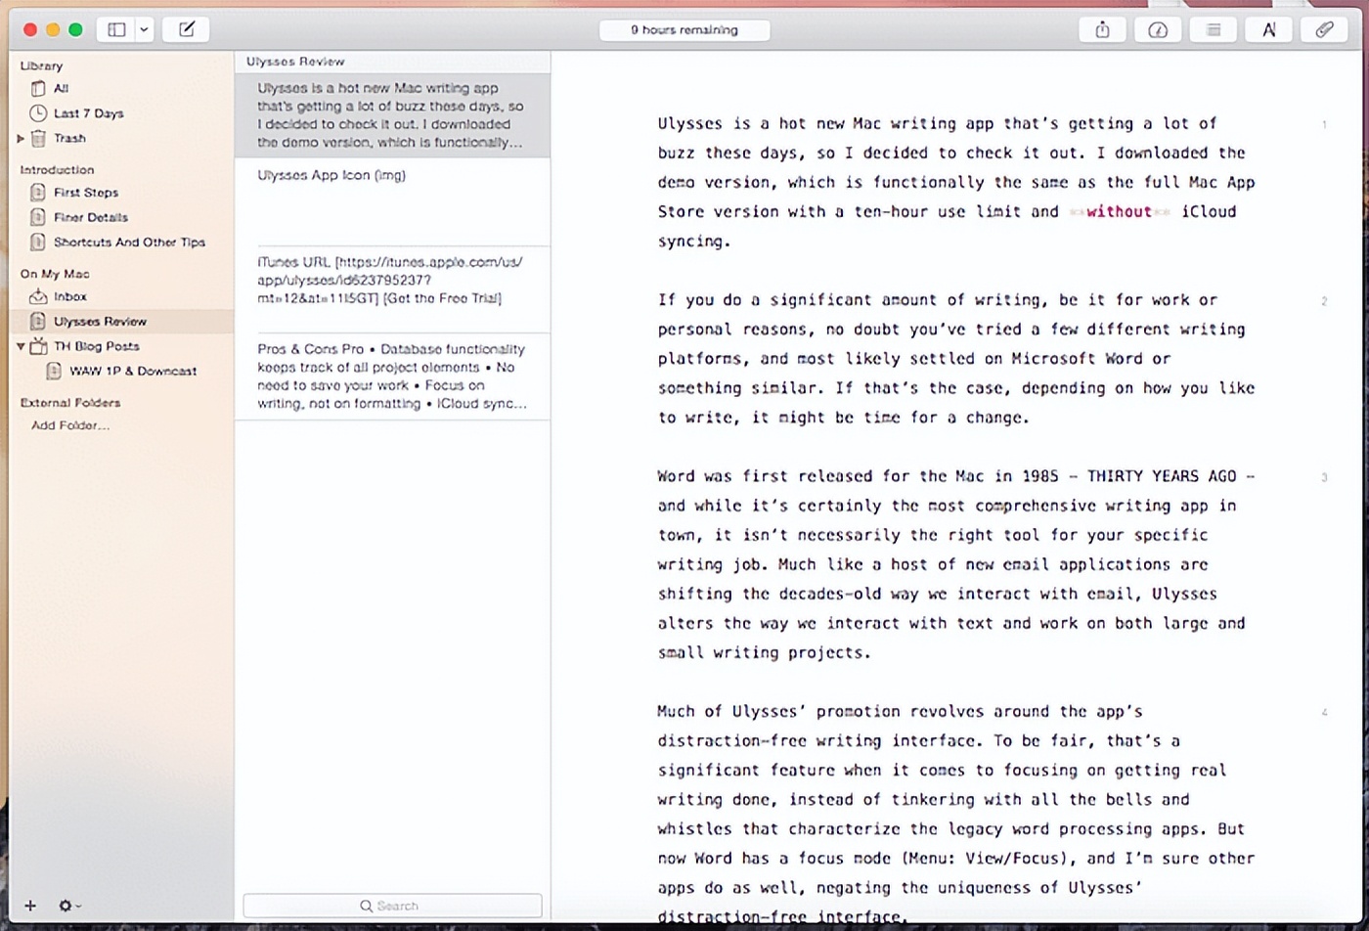Select the TH Blog Posts group
The height and width of the screenshot is (931, 1369).
(96, 346)
